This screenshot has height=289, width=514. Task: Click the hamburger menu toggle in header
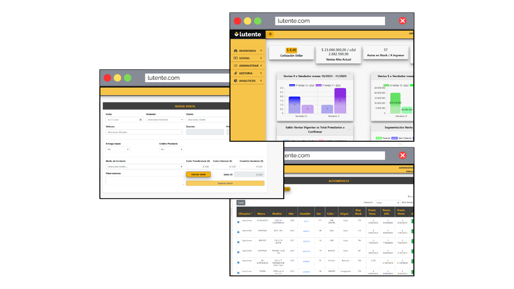pos(271,34)
